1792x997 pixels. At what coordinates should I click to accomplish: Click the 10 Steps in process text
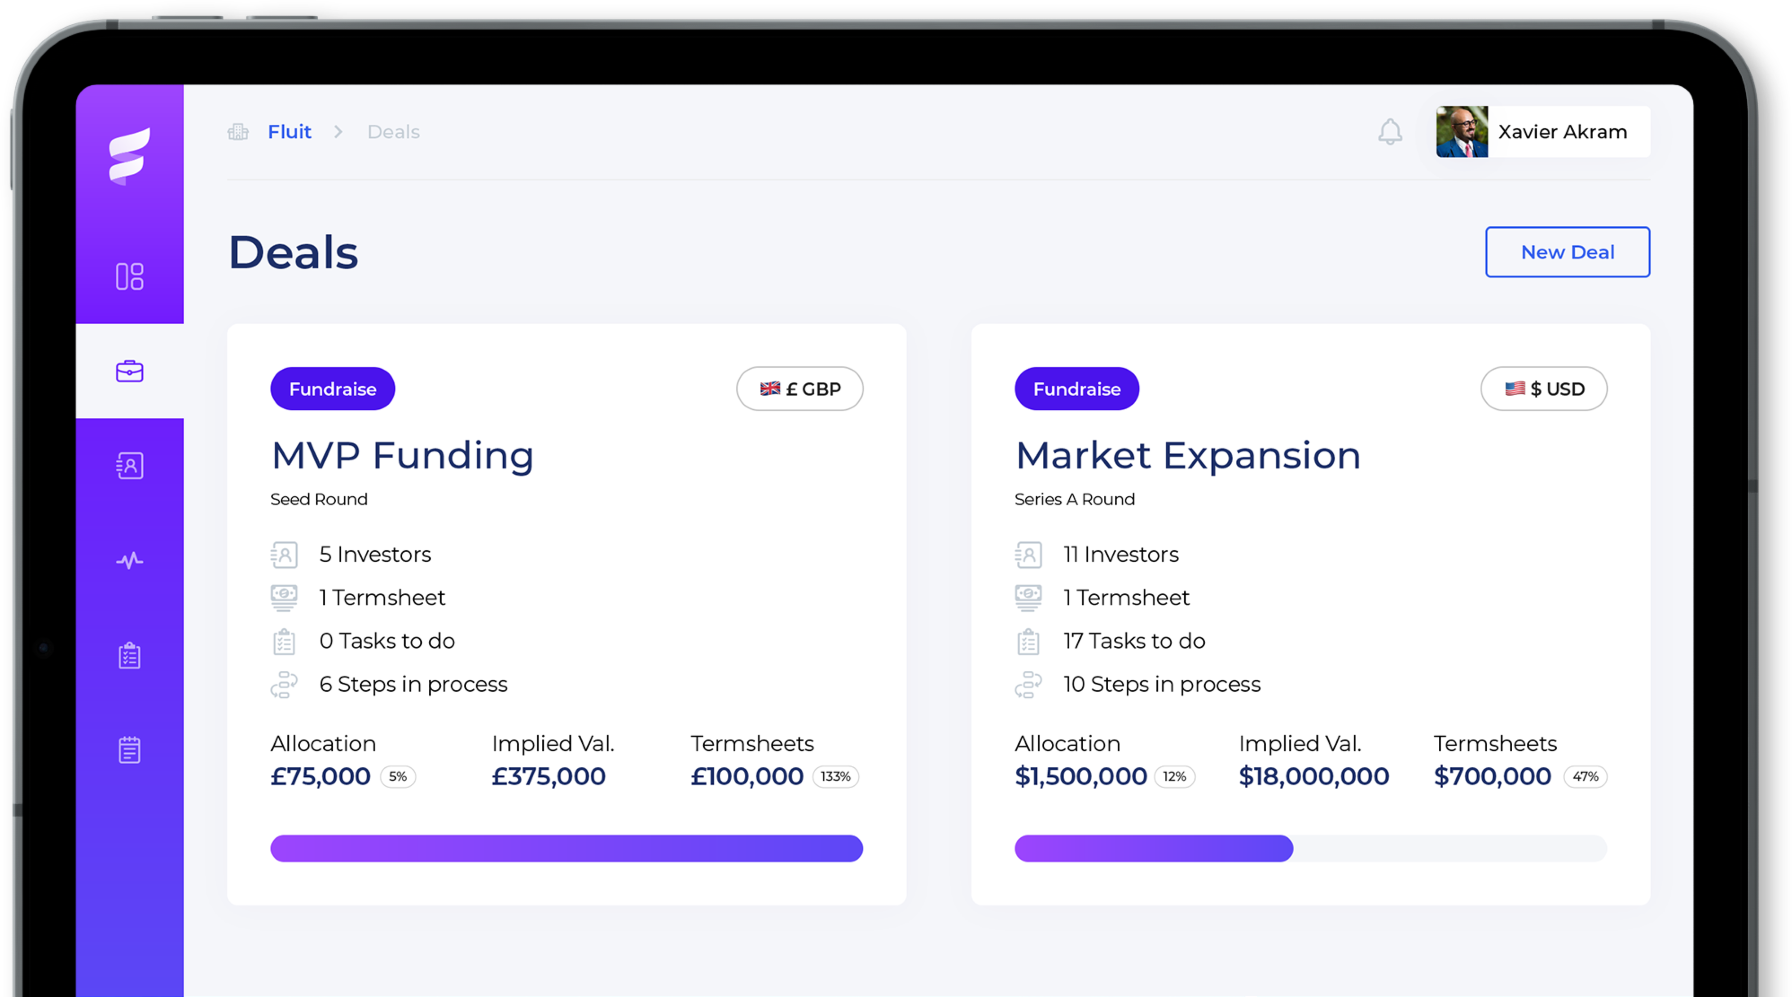tap(1162, 684)
